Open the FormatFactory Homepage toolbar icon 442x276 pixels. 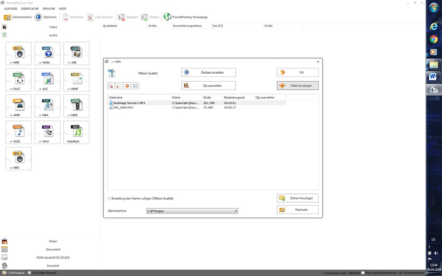[x=168, y=17]
